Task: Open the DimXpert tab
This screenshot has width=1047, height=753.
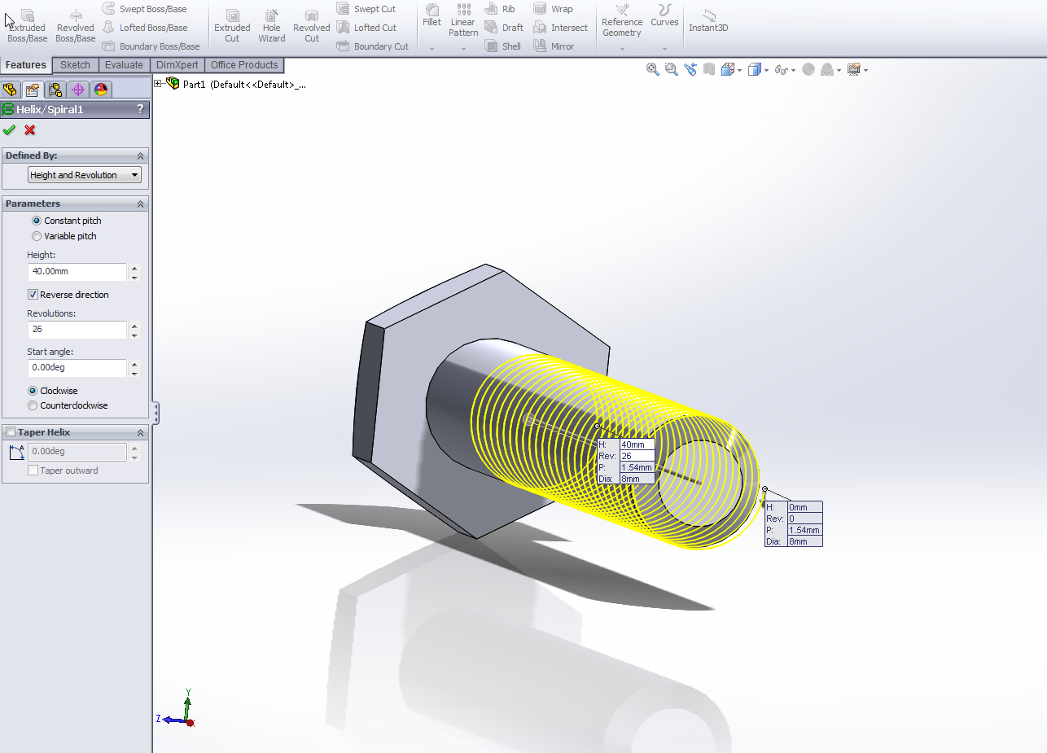Action: [177, 64]
